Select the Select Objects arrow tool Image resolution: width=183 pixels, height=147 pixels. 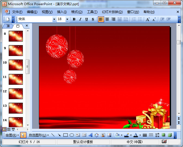tap(23, 135)
